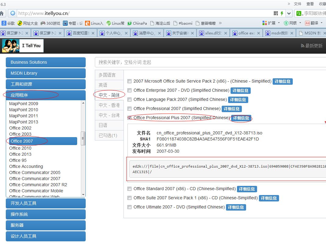Open the 查看 menu
Image resolution: width=326 pixels, height=245 pixels.
click(310, 4)
